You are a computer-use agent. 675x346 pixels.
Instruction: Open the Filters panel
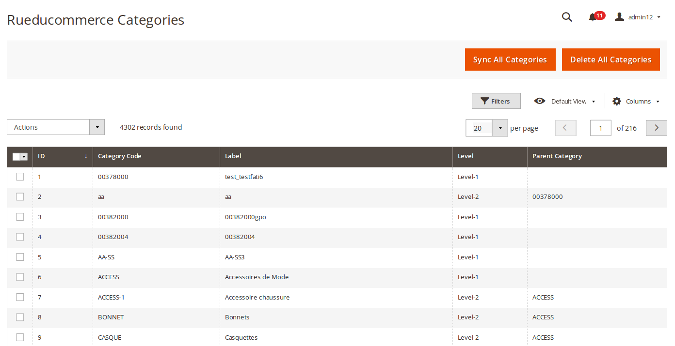tap(496, 101)
